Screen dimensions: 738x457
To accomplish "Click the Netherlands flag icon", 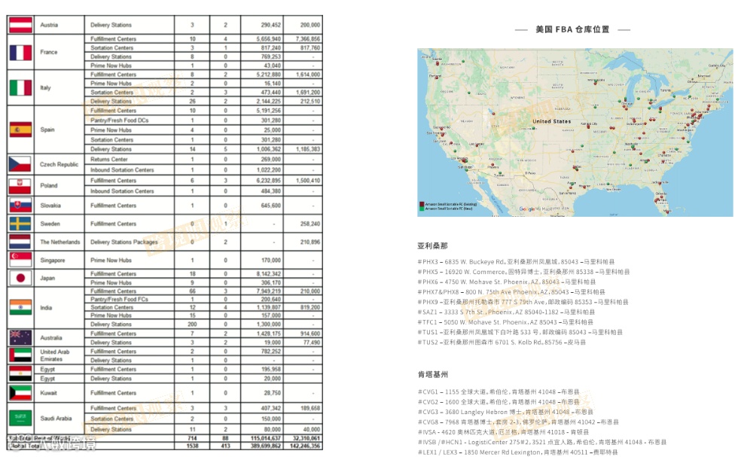I will click(x=20, y=242).
